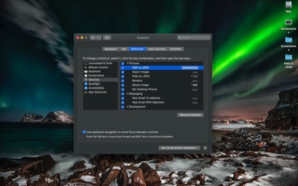Click the Resize Image shortcut key combination

194,85
